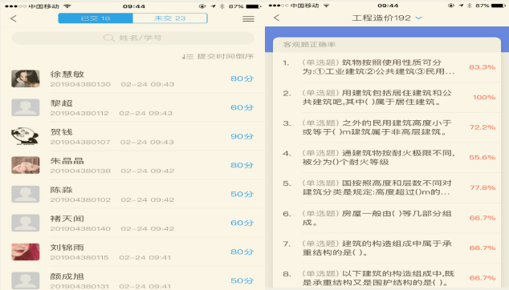Image resolution: width=509 pixels, height=290 pixels.
Task: Expand the 工程造价192 class dropdown
Action: pos(419,18)
